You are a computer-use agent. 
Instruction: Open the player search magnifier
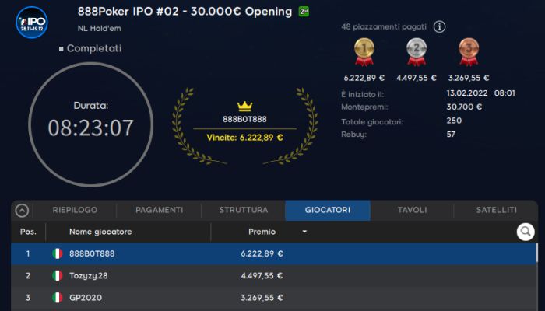pos(526,232)
